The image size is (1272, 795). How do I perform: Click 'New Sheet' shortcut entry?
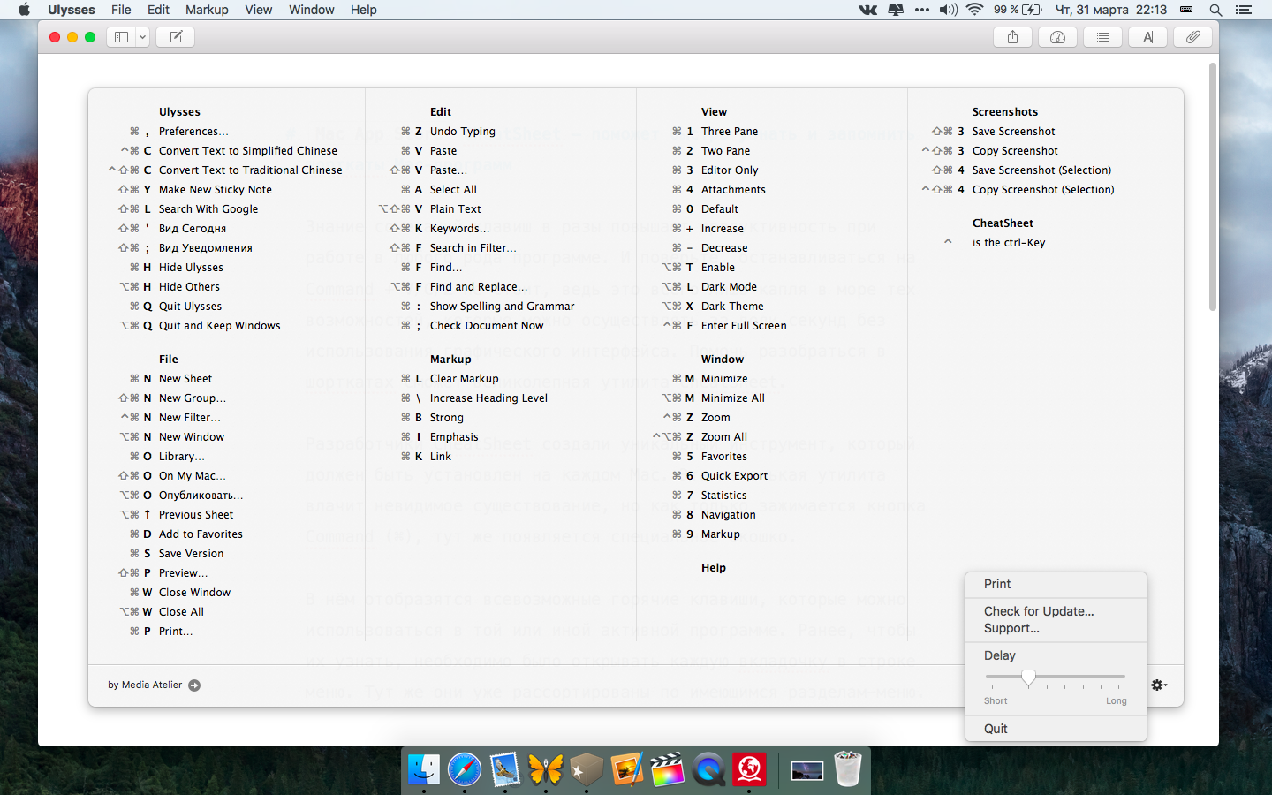coord(185,379)
